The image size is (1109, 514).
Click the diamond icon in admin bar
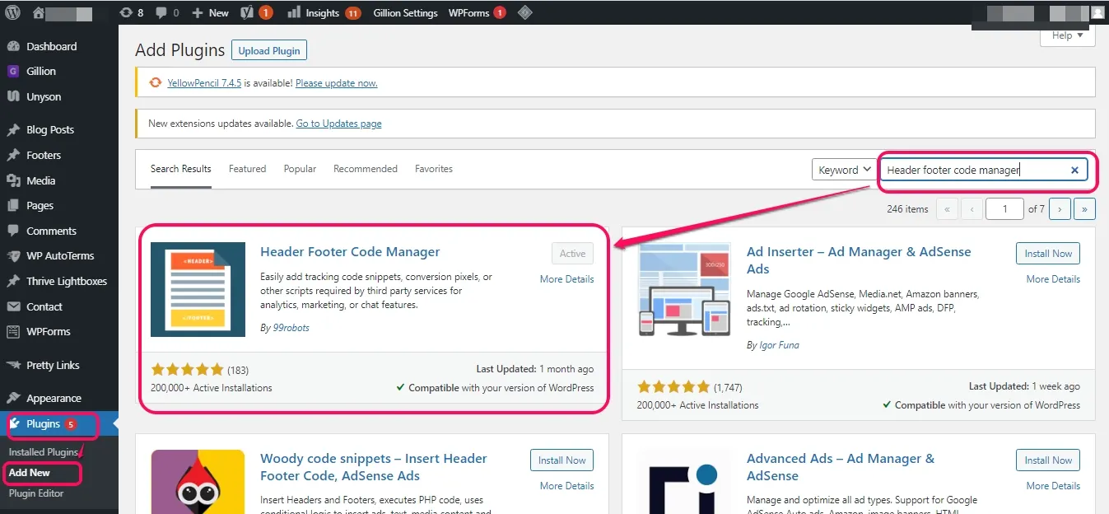click(524, 12)
